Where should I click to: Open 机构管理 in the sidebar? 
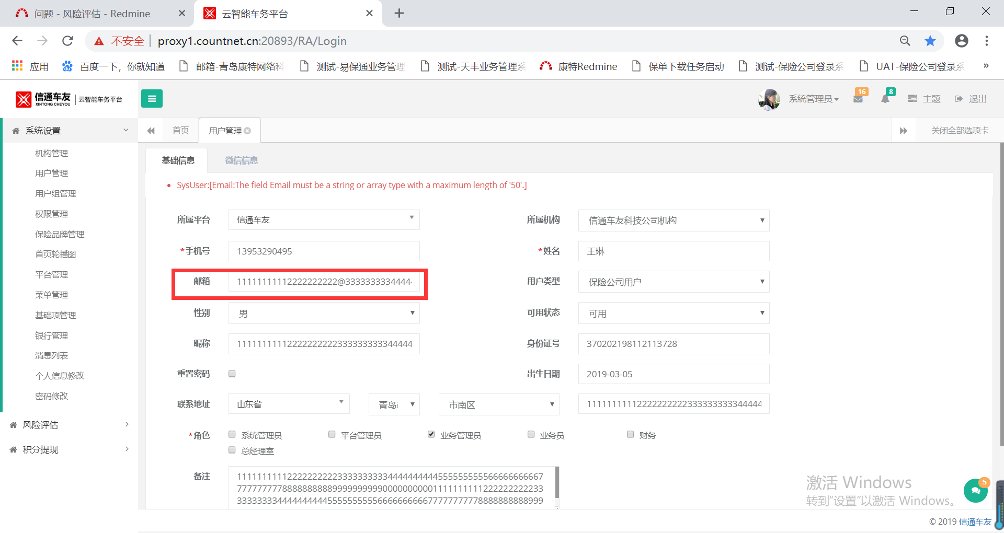52,153
